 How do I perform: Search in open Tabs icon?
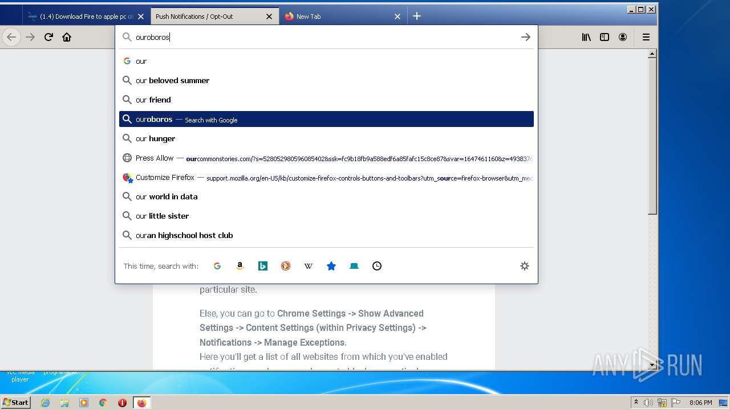pyautogui.click(x=354, y=266)
